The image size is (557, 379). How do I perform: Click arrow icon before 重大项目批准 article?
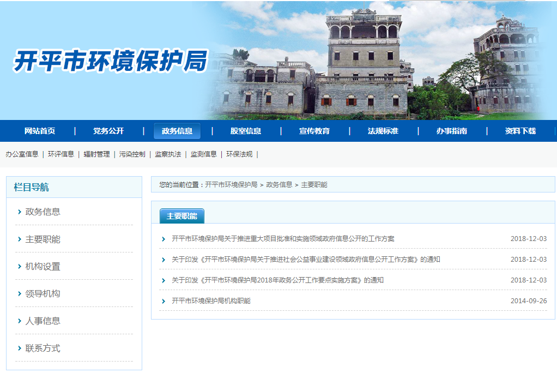coord(164,239)
